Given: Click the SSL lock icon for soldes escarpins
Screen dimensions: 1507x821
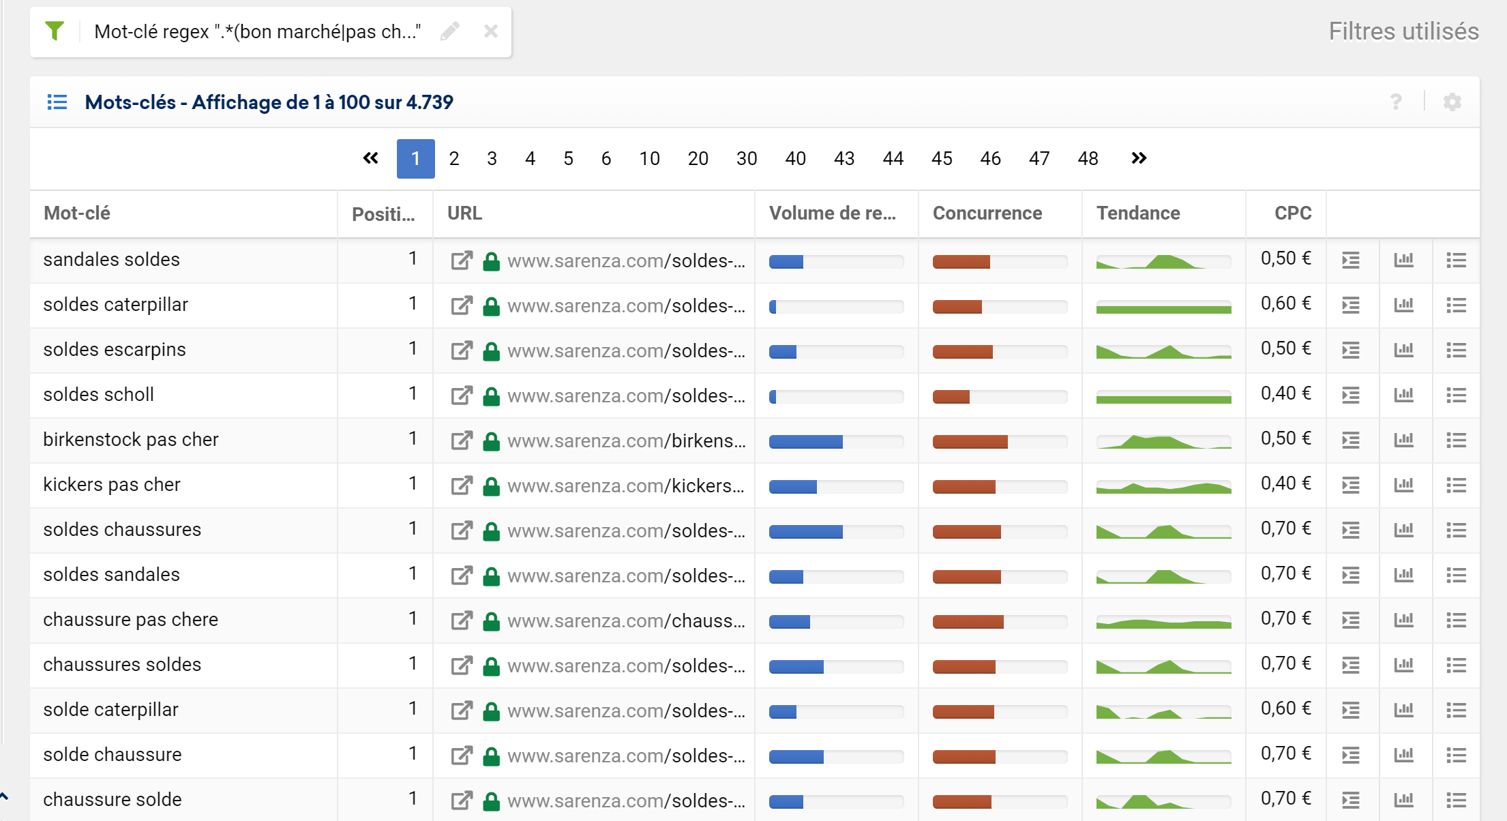Looking at the screenshot, I should (x=491, y=351).
